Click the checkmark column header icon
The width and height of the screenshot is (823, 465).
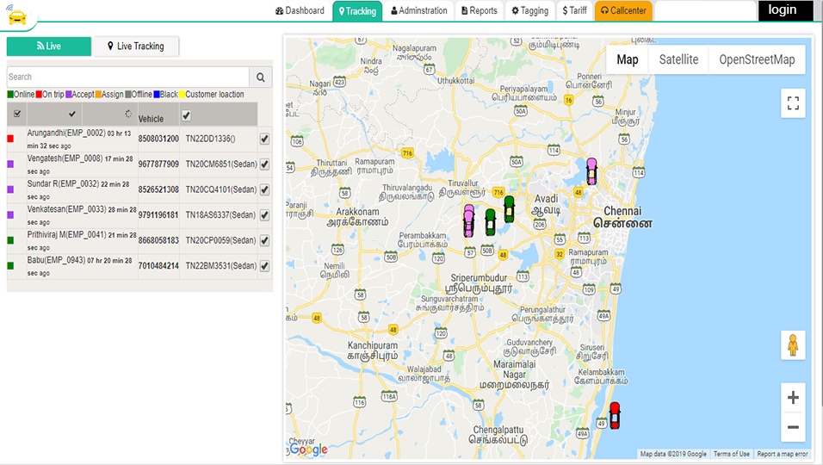coord(72,114)
